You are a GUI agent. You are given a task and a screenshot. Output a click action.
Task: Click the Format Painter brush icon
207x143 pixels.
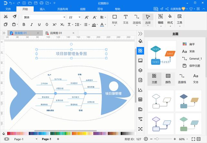(x=15, y=16)
